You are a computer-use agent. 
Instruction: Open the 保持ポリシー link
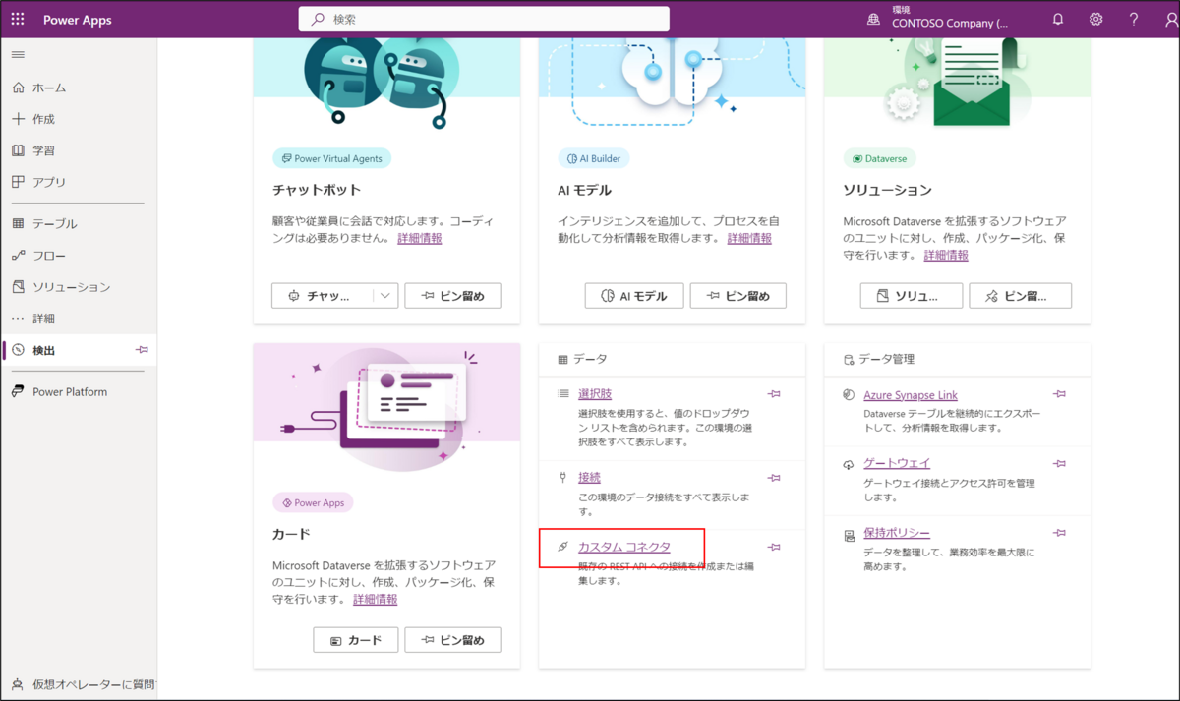pos(897,533)
